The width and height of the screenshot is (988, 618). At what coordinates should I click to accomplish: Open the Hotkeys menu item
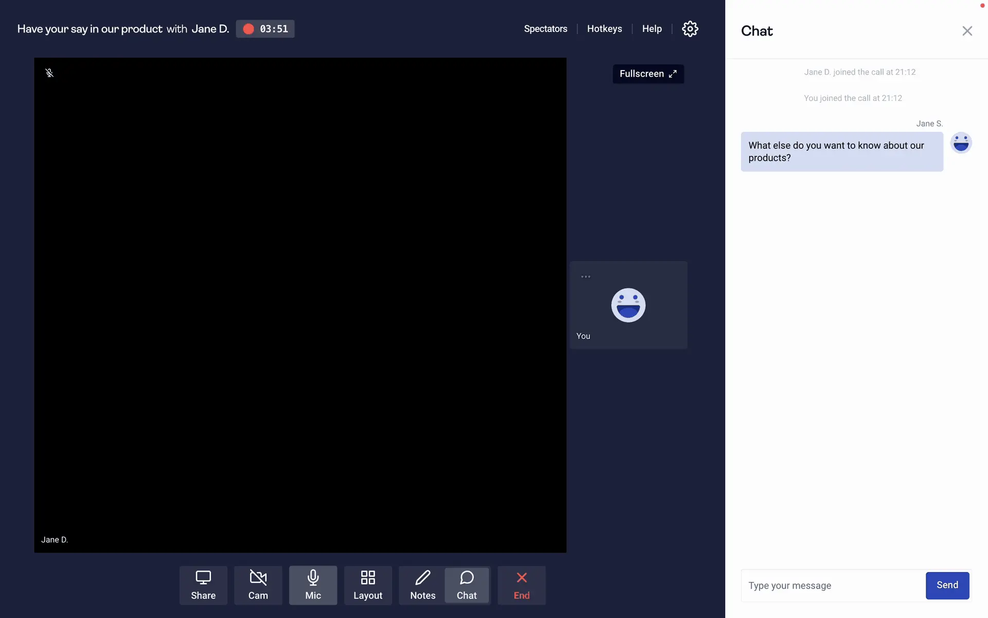(604, 29)
